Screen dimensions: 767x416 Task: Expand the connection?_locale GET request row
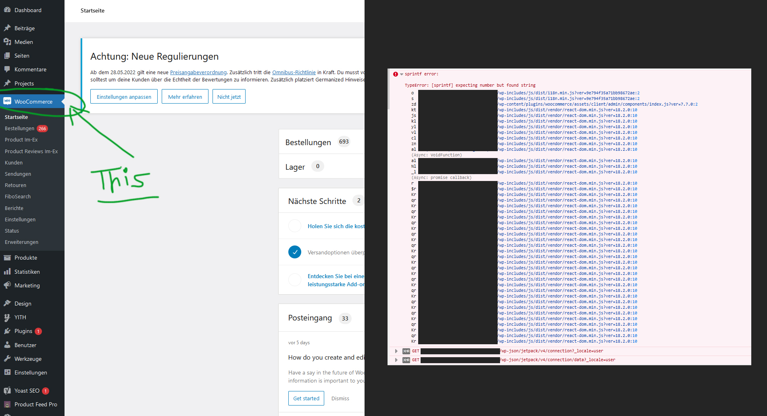pyautogui.click(x=396, y=351)
